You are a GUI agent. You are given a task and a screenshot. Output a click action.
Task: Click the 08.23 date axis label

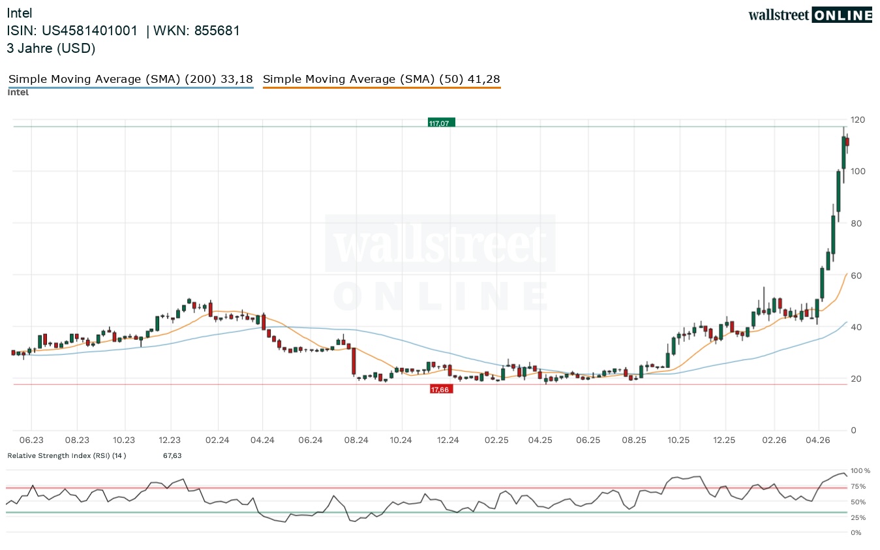[x=77, y=440]
